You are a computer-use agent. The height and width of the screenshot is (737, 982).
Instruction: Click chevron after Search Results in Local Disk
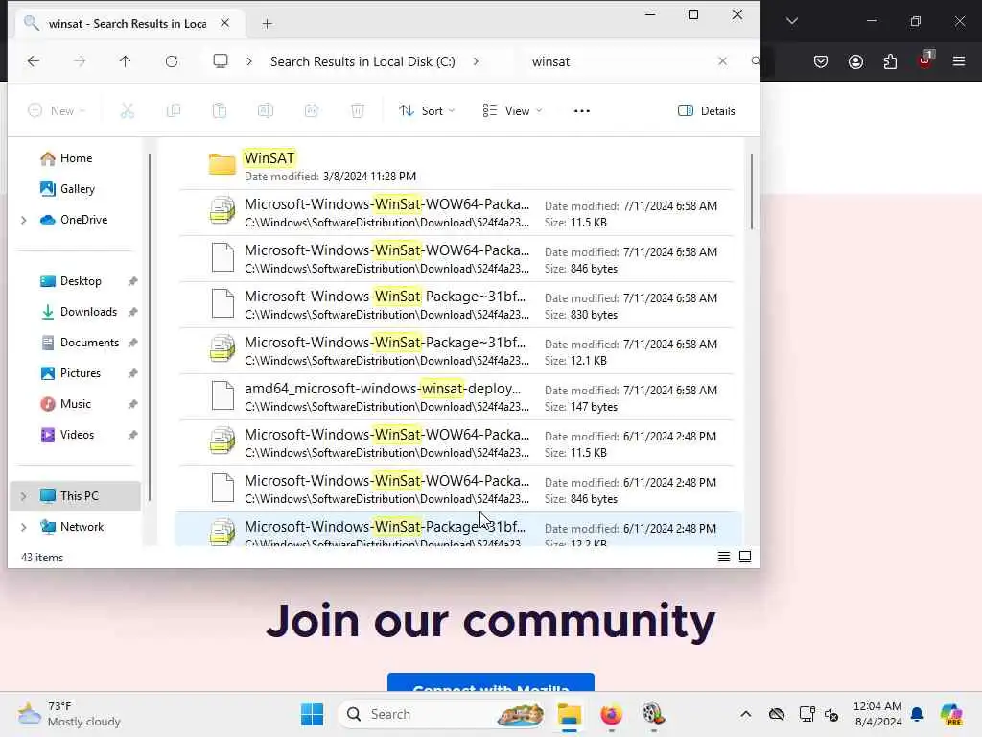click(x=476, y=61)
